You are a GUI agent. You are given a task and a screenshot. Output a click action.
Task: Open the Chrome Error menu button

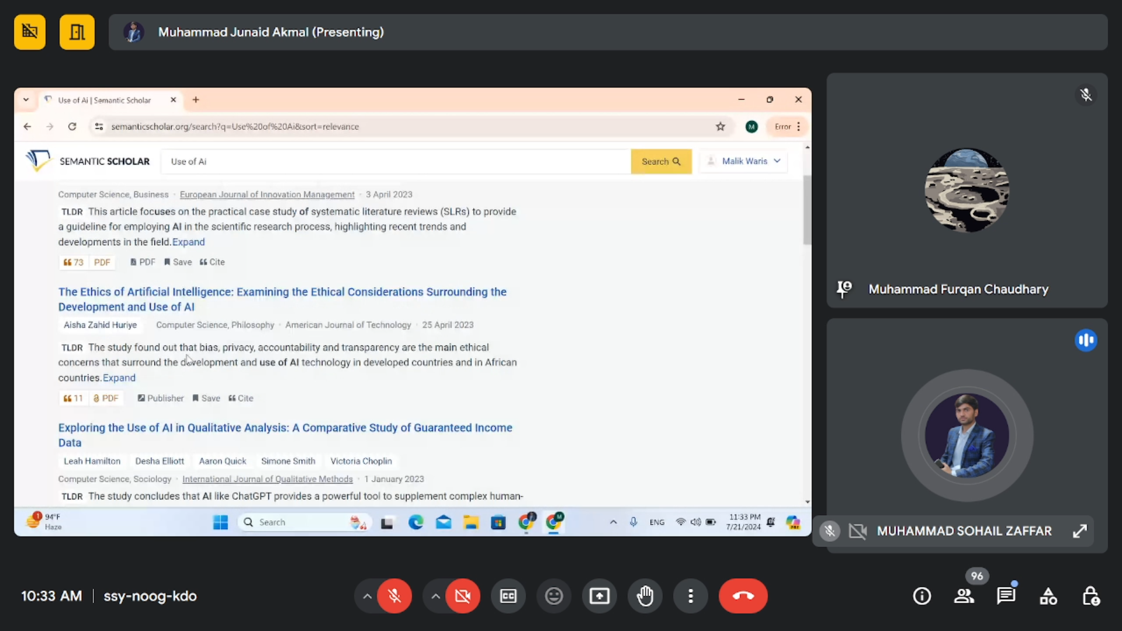point(787,126)
